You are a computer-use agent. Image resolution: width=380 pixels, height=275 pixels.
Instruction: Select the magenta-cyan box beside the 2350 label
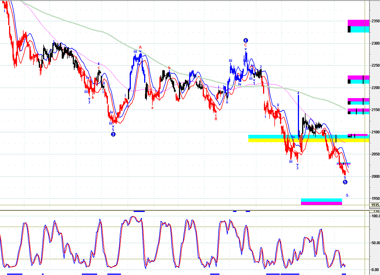click(x=358, y=26)
